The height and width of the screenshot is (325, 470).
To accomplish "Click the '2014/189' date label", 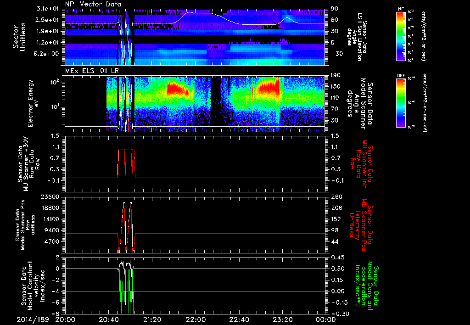I will (x=33, y=319).
